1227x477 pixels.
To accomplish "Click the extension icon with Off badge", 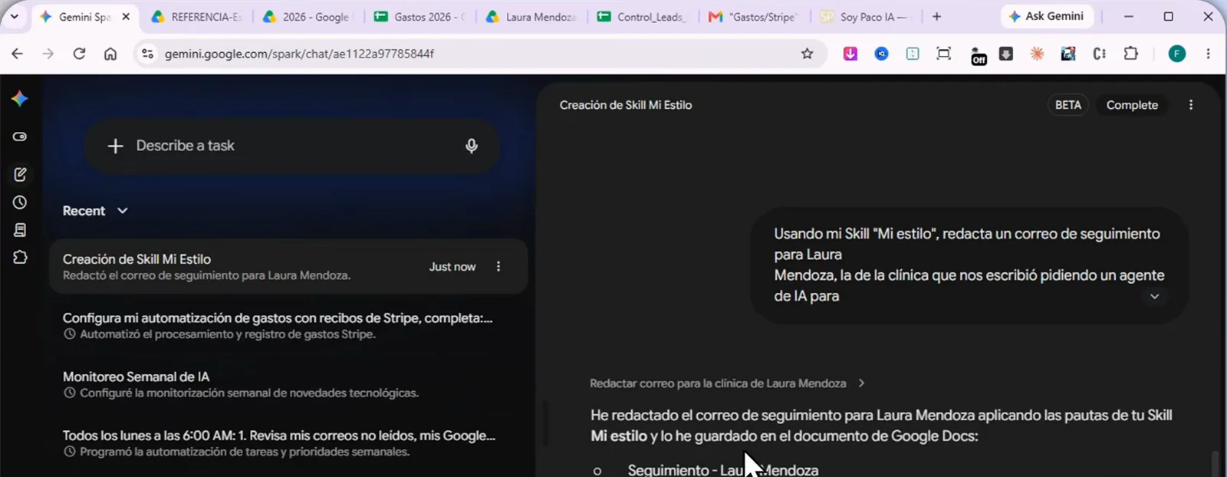I will click(978, 55).
